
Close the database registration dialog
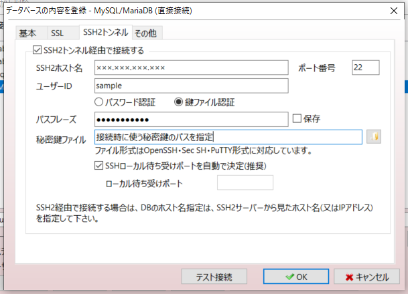click(x=394, y=11)
